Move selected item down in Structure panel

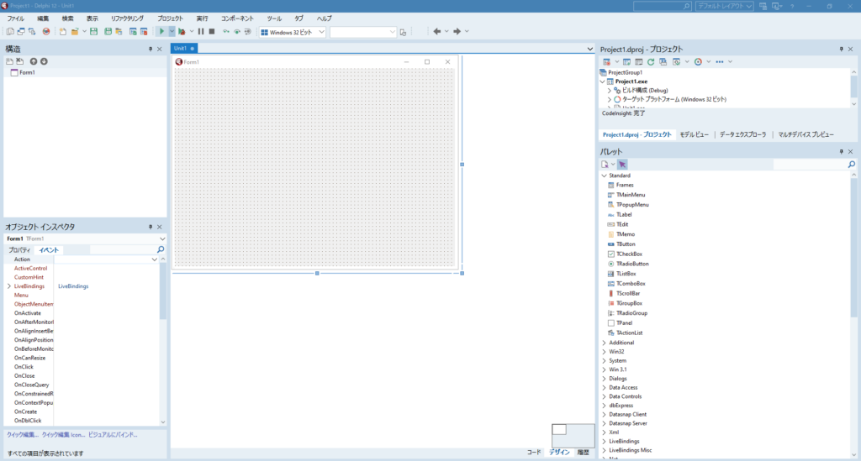(44, 61)
